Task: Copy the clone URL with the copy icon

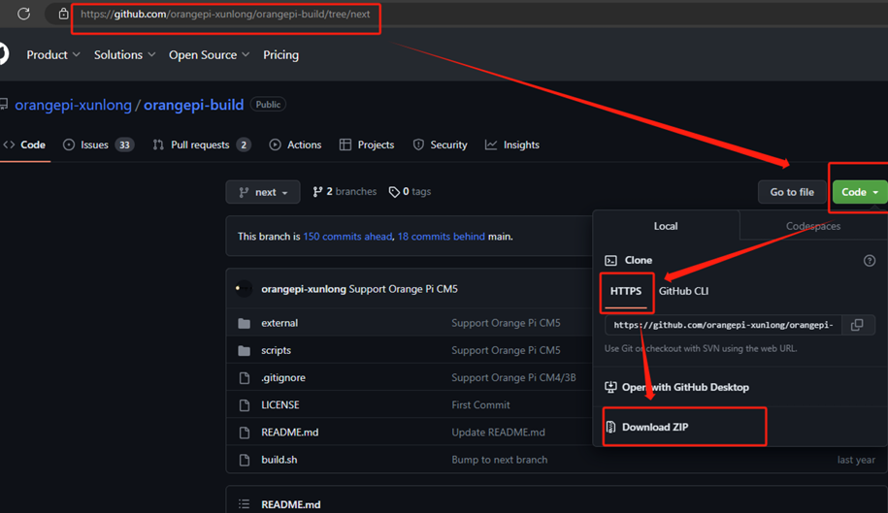Action: (857, 325)
